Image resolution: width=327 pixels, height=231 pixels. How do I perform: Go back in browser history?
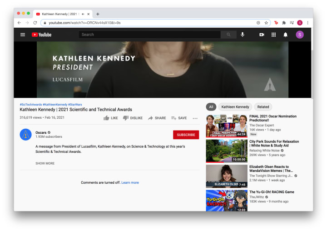coord(19,23)
